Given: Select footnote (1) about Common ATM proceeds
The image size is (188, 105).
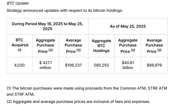Looking at the screenshot, I should [87, 91].
